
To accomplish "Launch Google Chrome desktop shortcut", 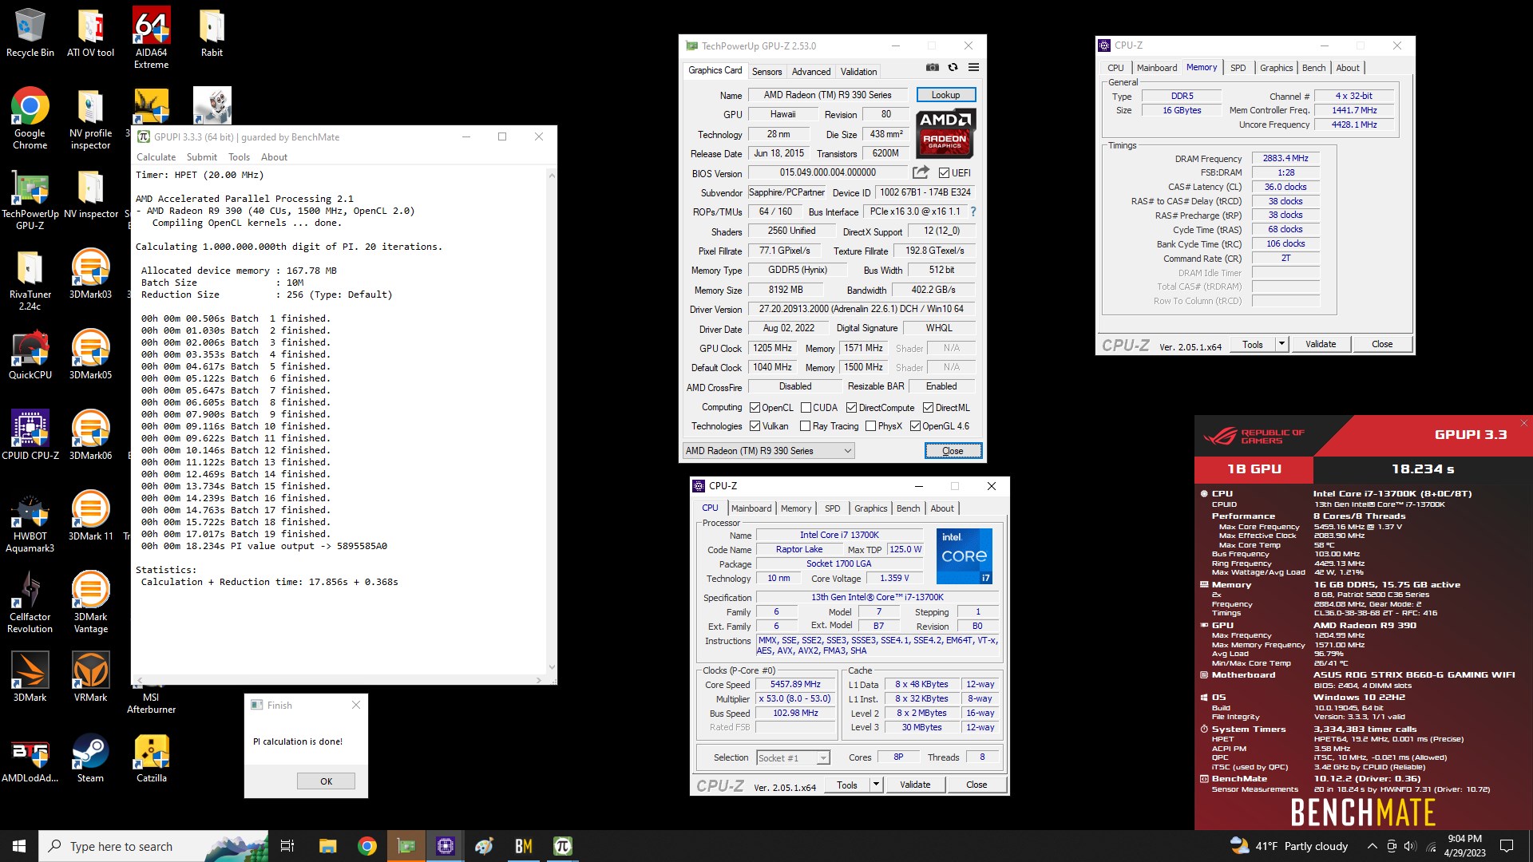I will 30,120.
